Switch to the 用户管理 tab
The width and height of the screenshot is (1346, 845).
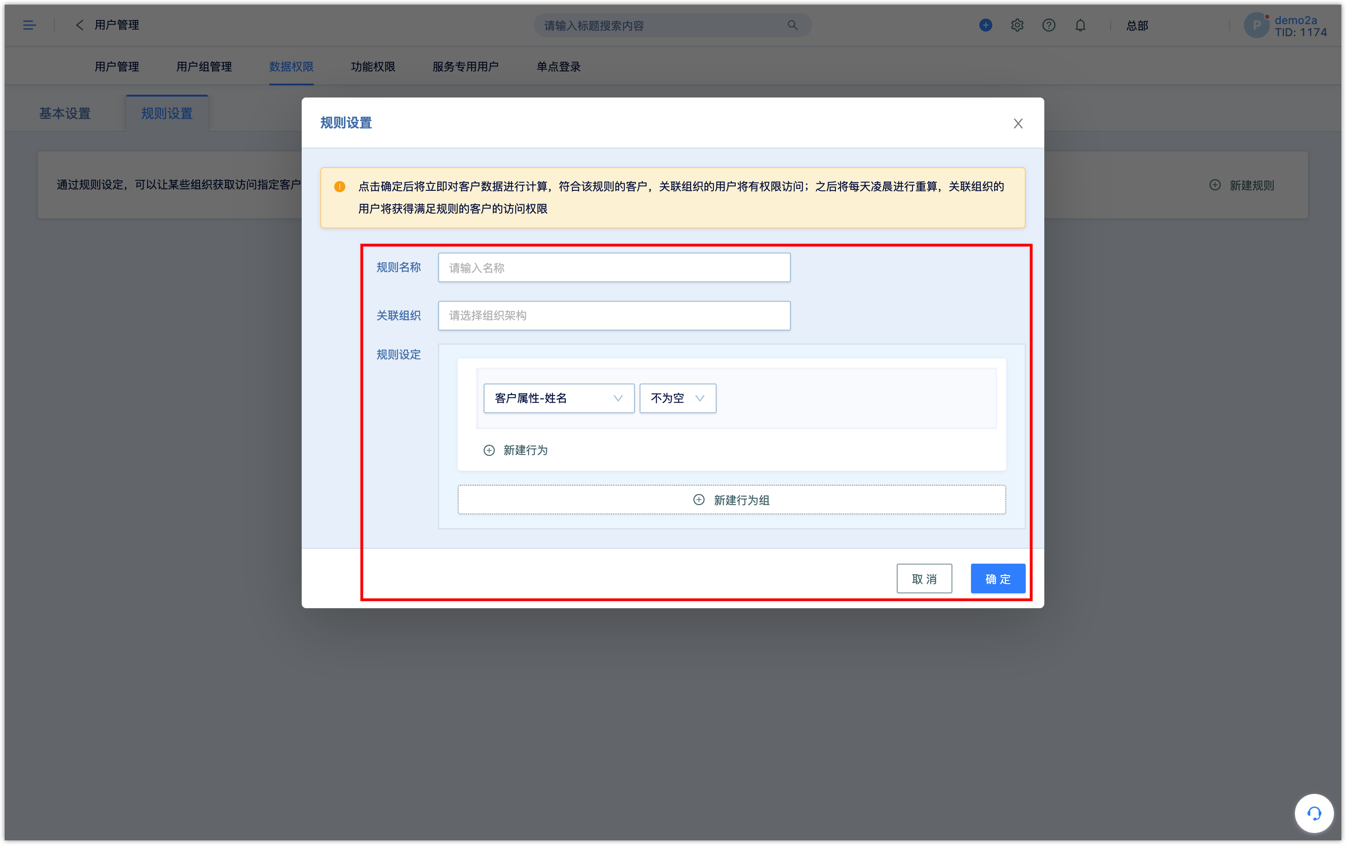(x=116, y=66)
